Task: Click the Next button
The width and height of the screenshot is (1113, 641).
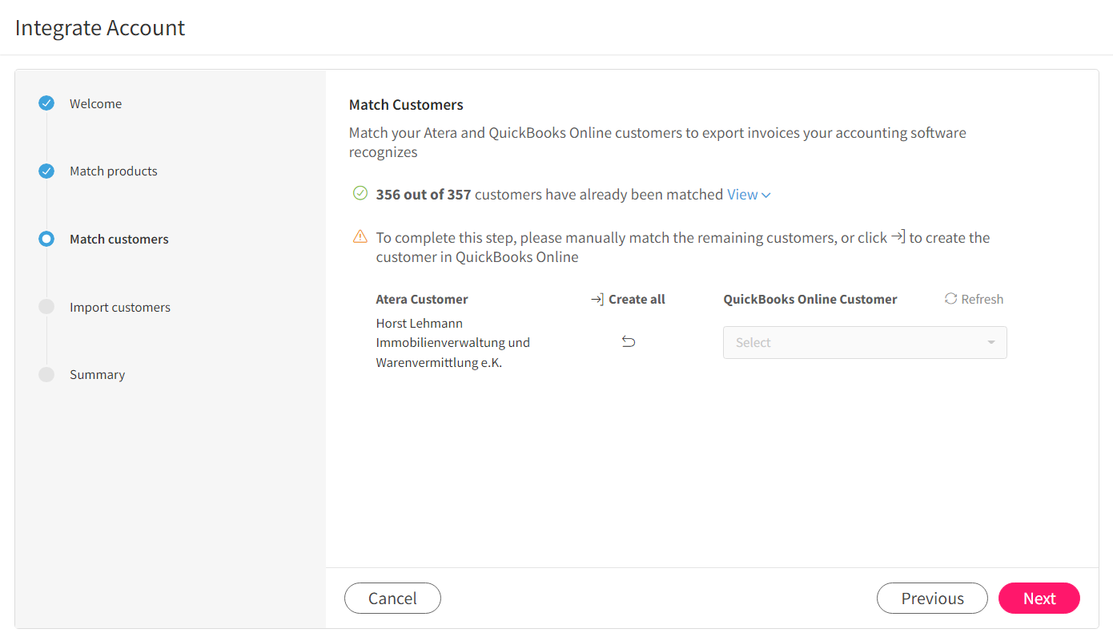Action: [1039, 598]
